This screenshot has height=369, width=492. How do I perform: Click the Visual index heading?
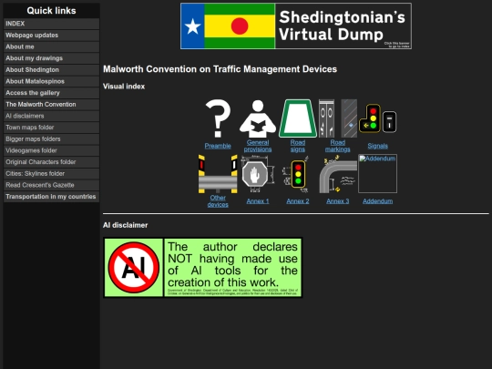pos(124,87)
